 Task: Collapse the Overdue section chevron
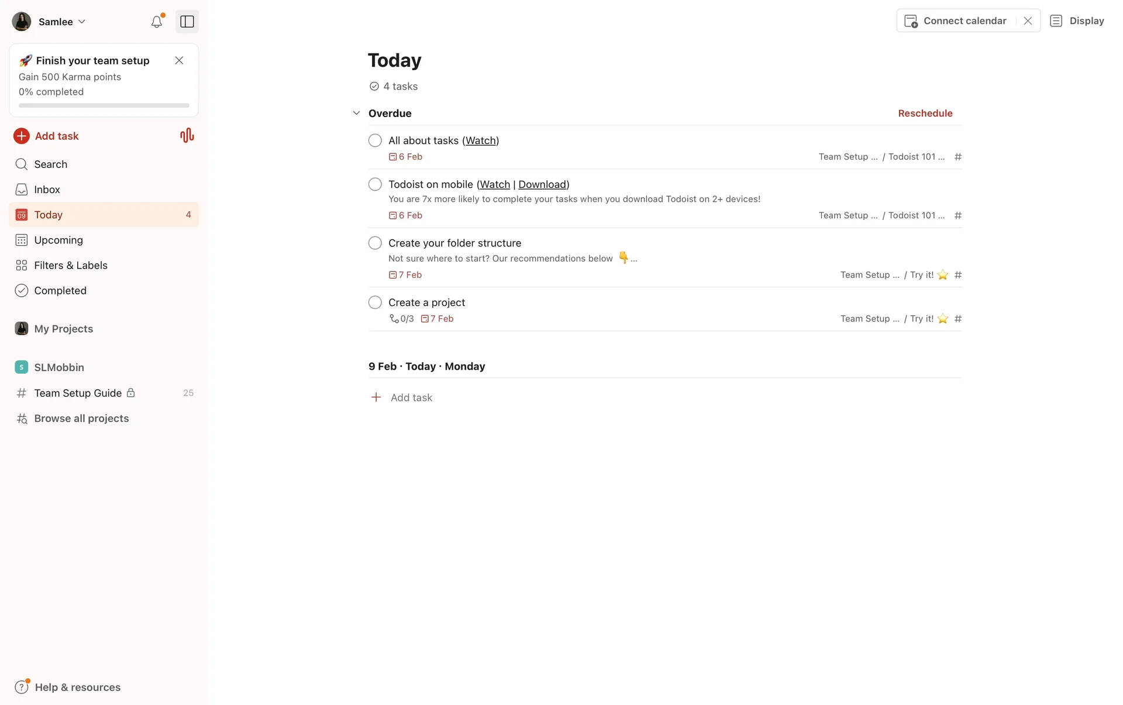[x=356, y=113]
